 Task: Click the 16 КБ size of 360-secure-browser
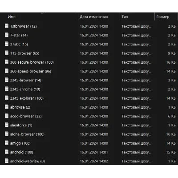(171, 62)
